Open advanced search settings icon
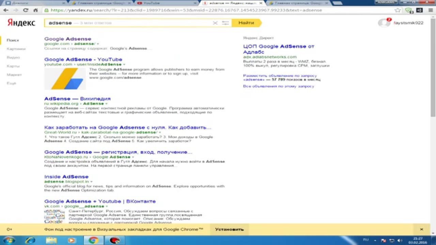Screen dimensions: 436x245 [225, 23]
